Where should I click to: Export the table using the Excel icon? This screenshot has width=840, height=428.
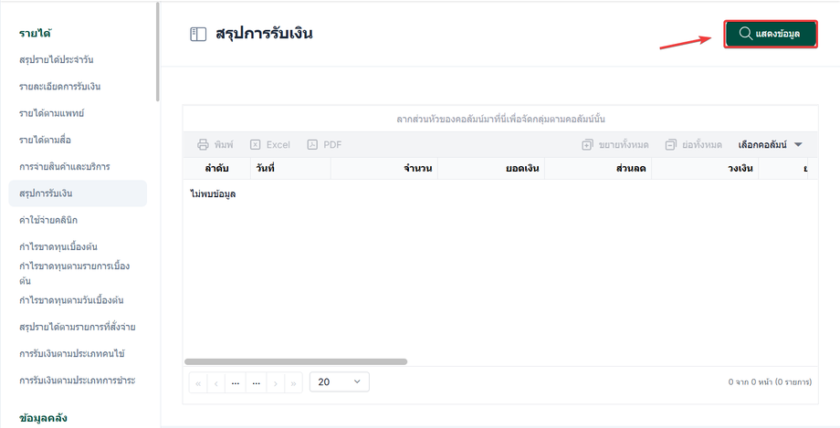coord(256,144)
